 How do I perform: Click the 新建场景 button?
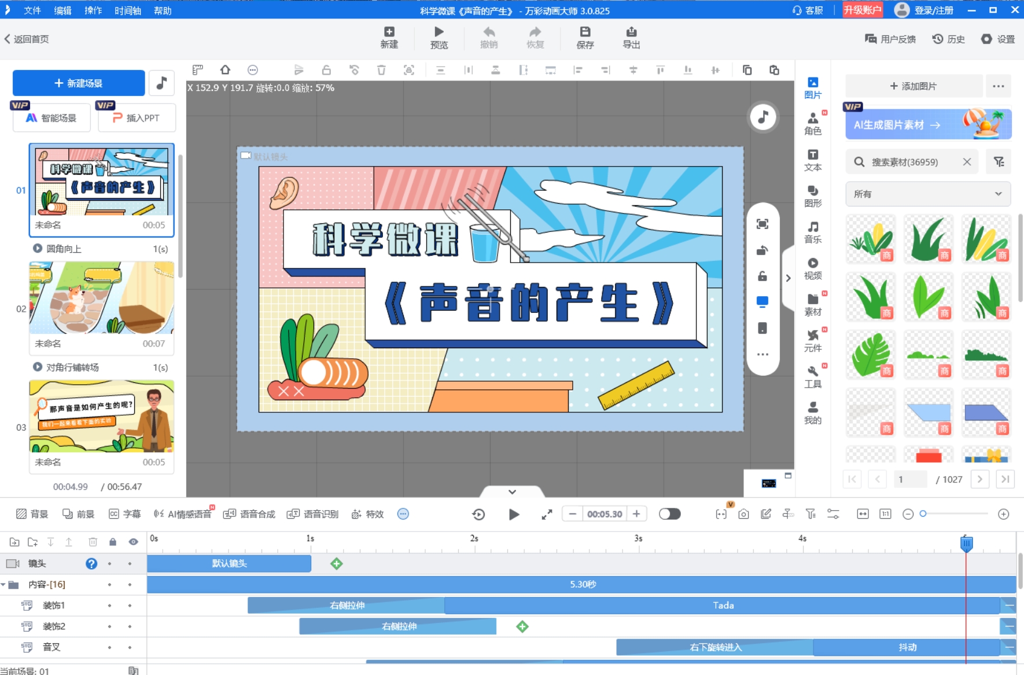[x=79, y=83]
